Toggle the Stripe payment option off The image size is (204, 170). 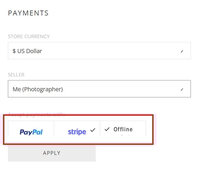coord(77,128)
